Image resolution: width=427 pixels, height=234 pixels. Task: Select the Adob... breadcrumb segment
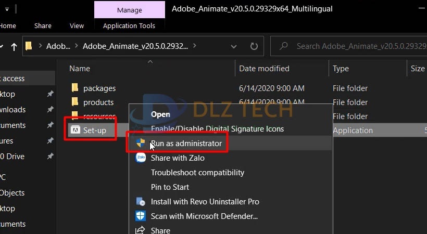coord(58,46)
